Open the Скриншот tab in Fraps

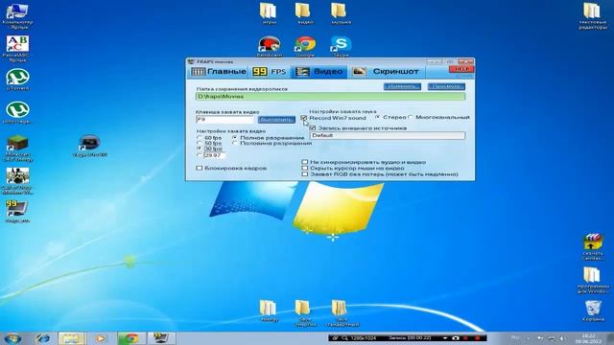click(386, 72)
